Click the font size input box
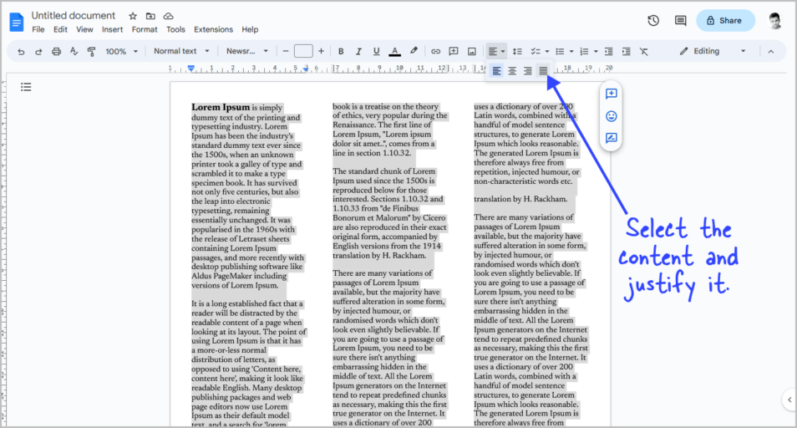 303,51
